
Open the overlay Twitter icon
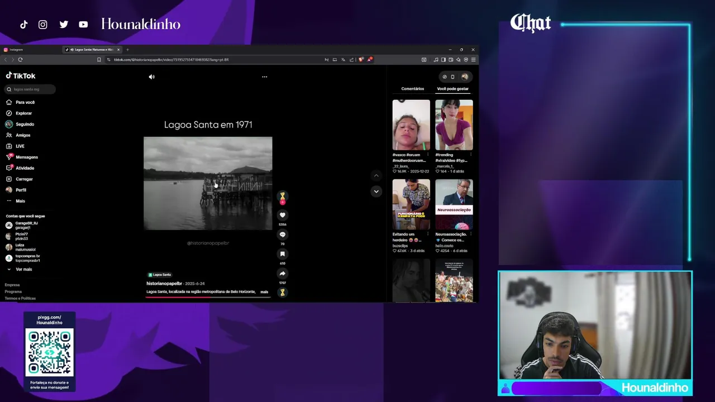pyautogui.click(x=64, y=25)
